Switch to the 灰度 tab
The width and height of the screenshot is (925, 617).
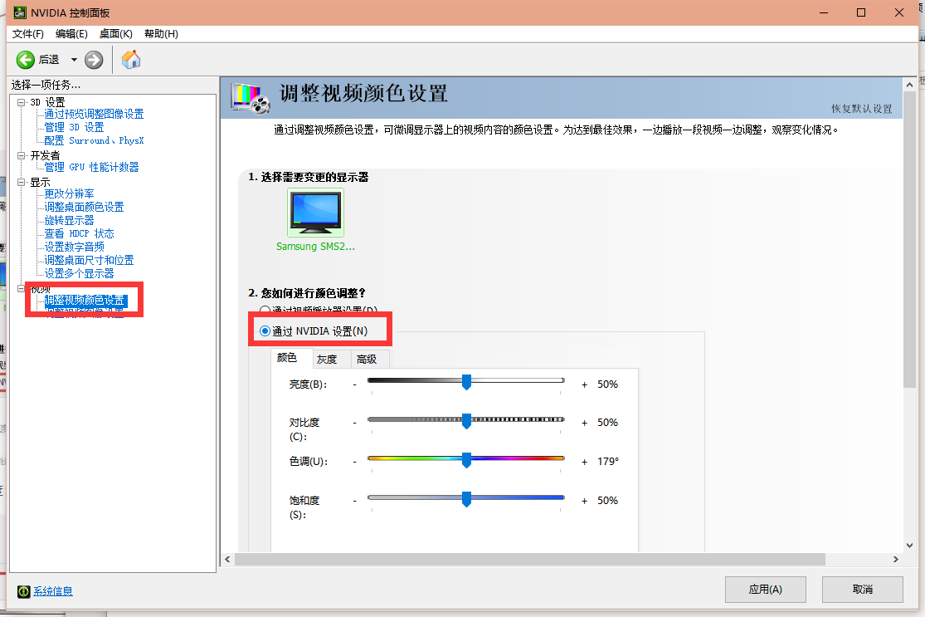[x=327, y=359]
